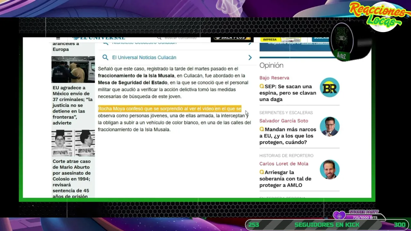Viewport: 411px width, 231px height.
Task: Click the Buscar contenido search field
Action: 180,38
